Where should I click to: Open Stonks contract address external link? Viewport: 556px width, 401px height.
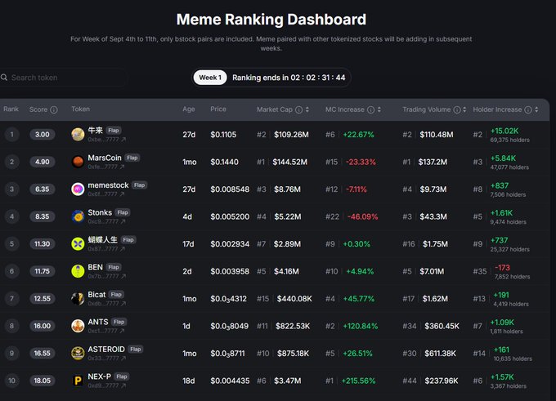click(x=122, y=221)
